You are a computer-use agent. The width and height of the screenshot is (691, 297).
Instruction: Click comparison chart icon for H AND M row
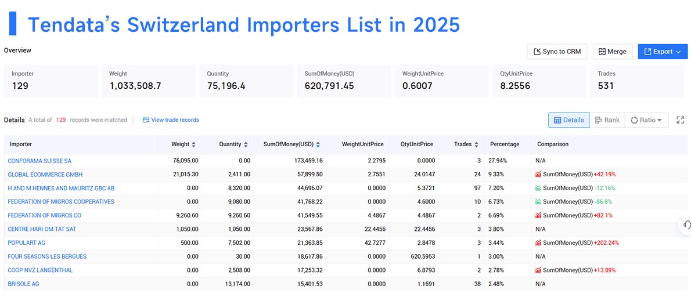538,188
